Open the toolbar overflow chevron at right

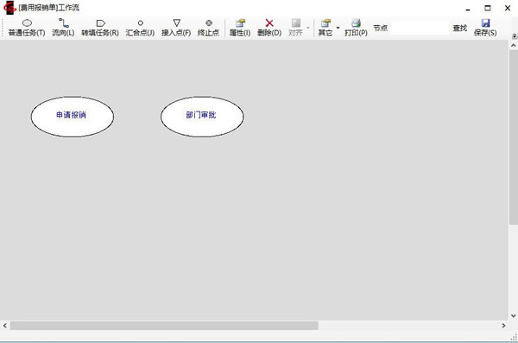coord(514,35)
